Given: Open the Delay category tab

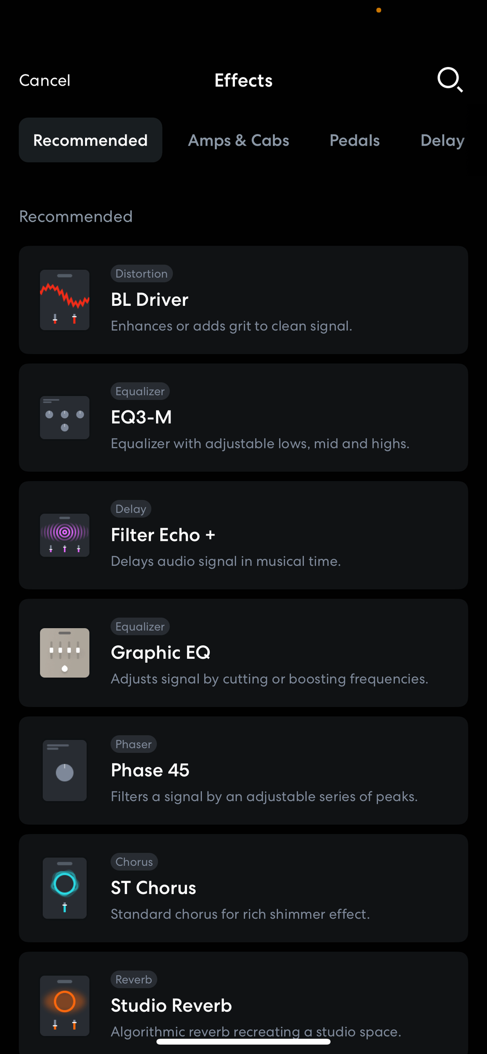Looking at the screenshot, I should click(442, 140).
